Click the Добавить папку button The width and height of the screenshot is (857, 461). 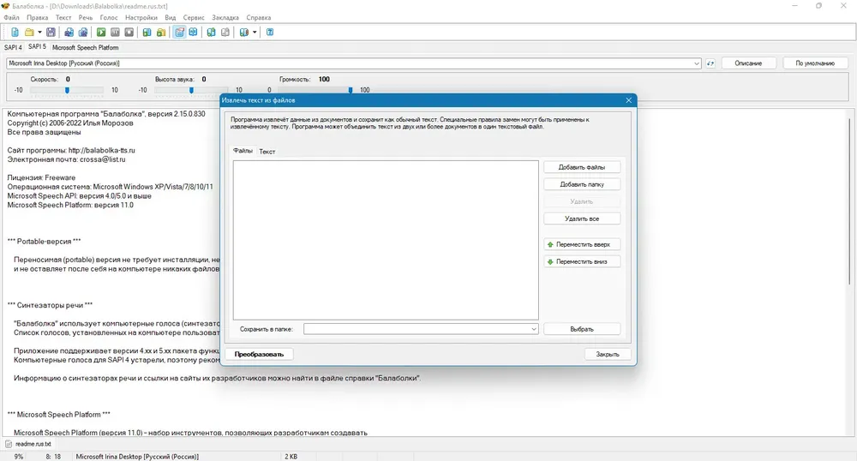click(x=582, y=184)
